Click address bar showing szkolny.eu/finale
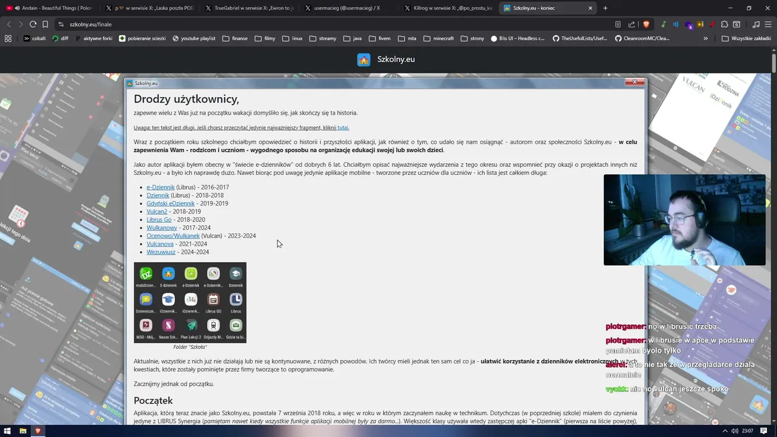 pyautogui.click(x=334, y=24)
